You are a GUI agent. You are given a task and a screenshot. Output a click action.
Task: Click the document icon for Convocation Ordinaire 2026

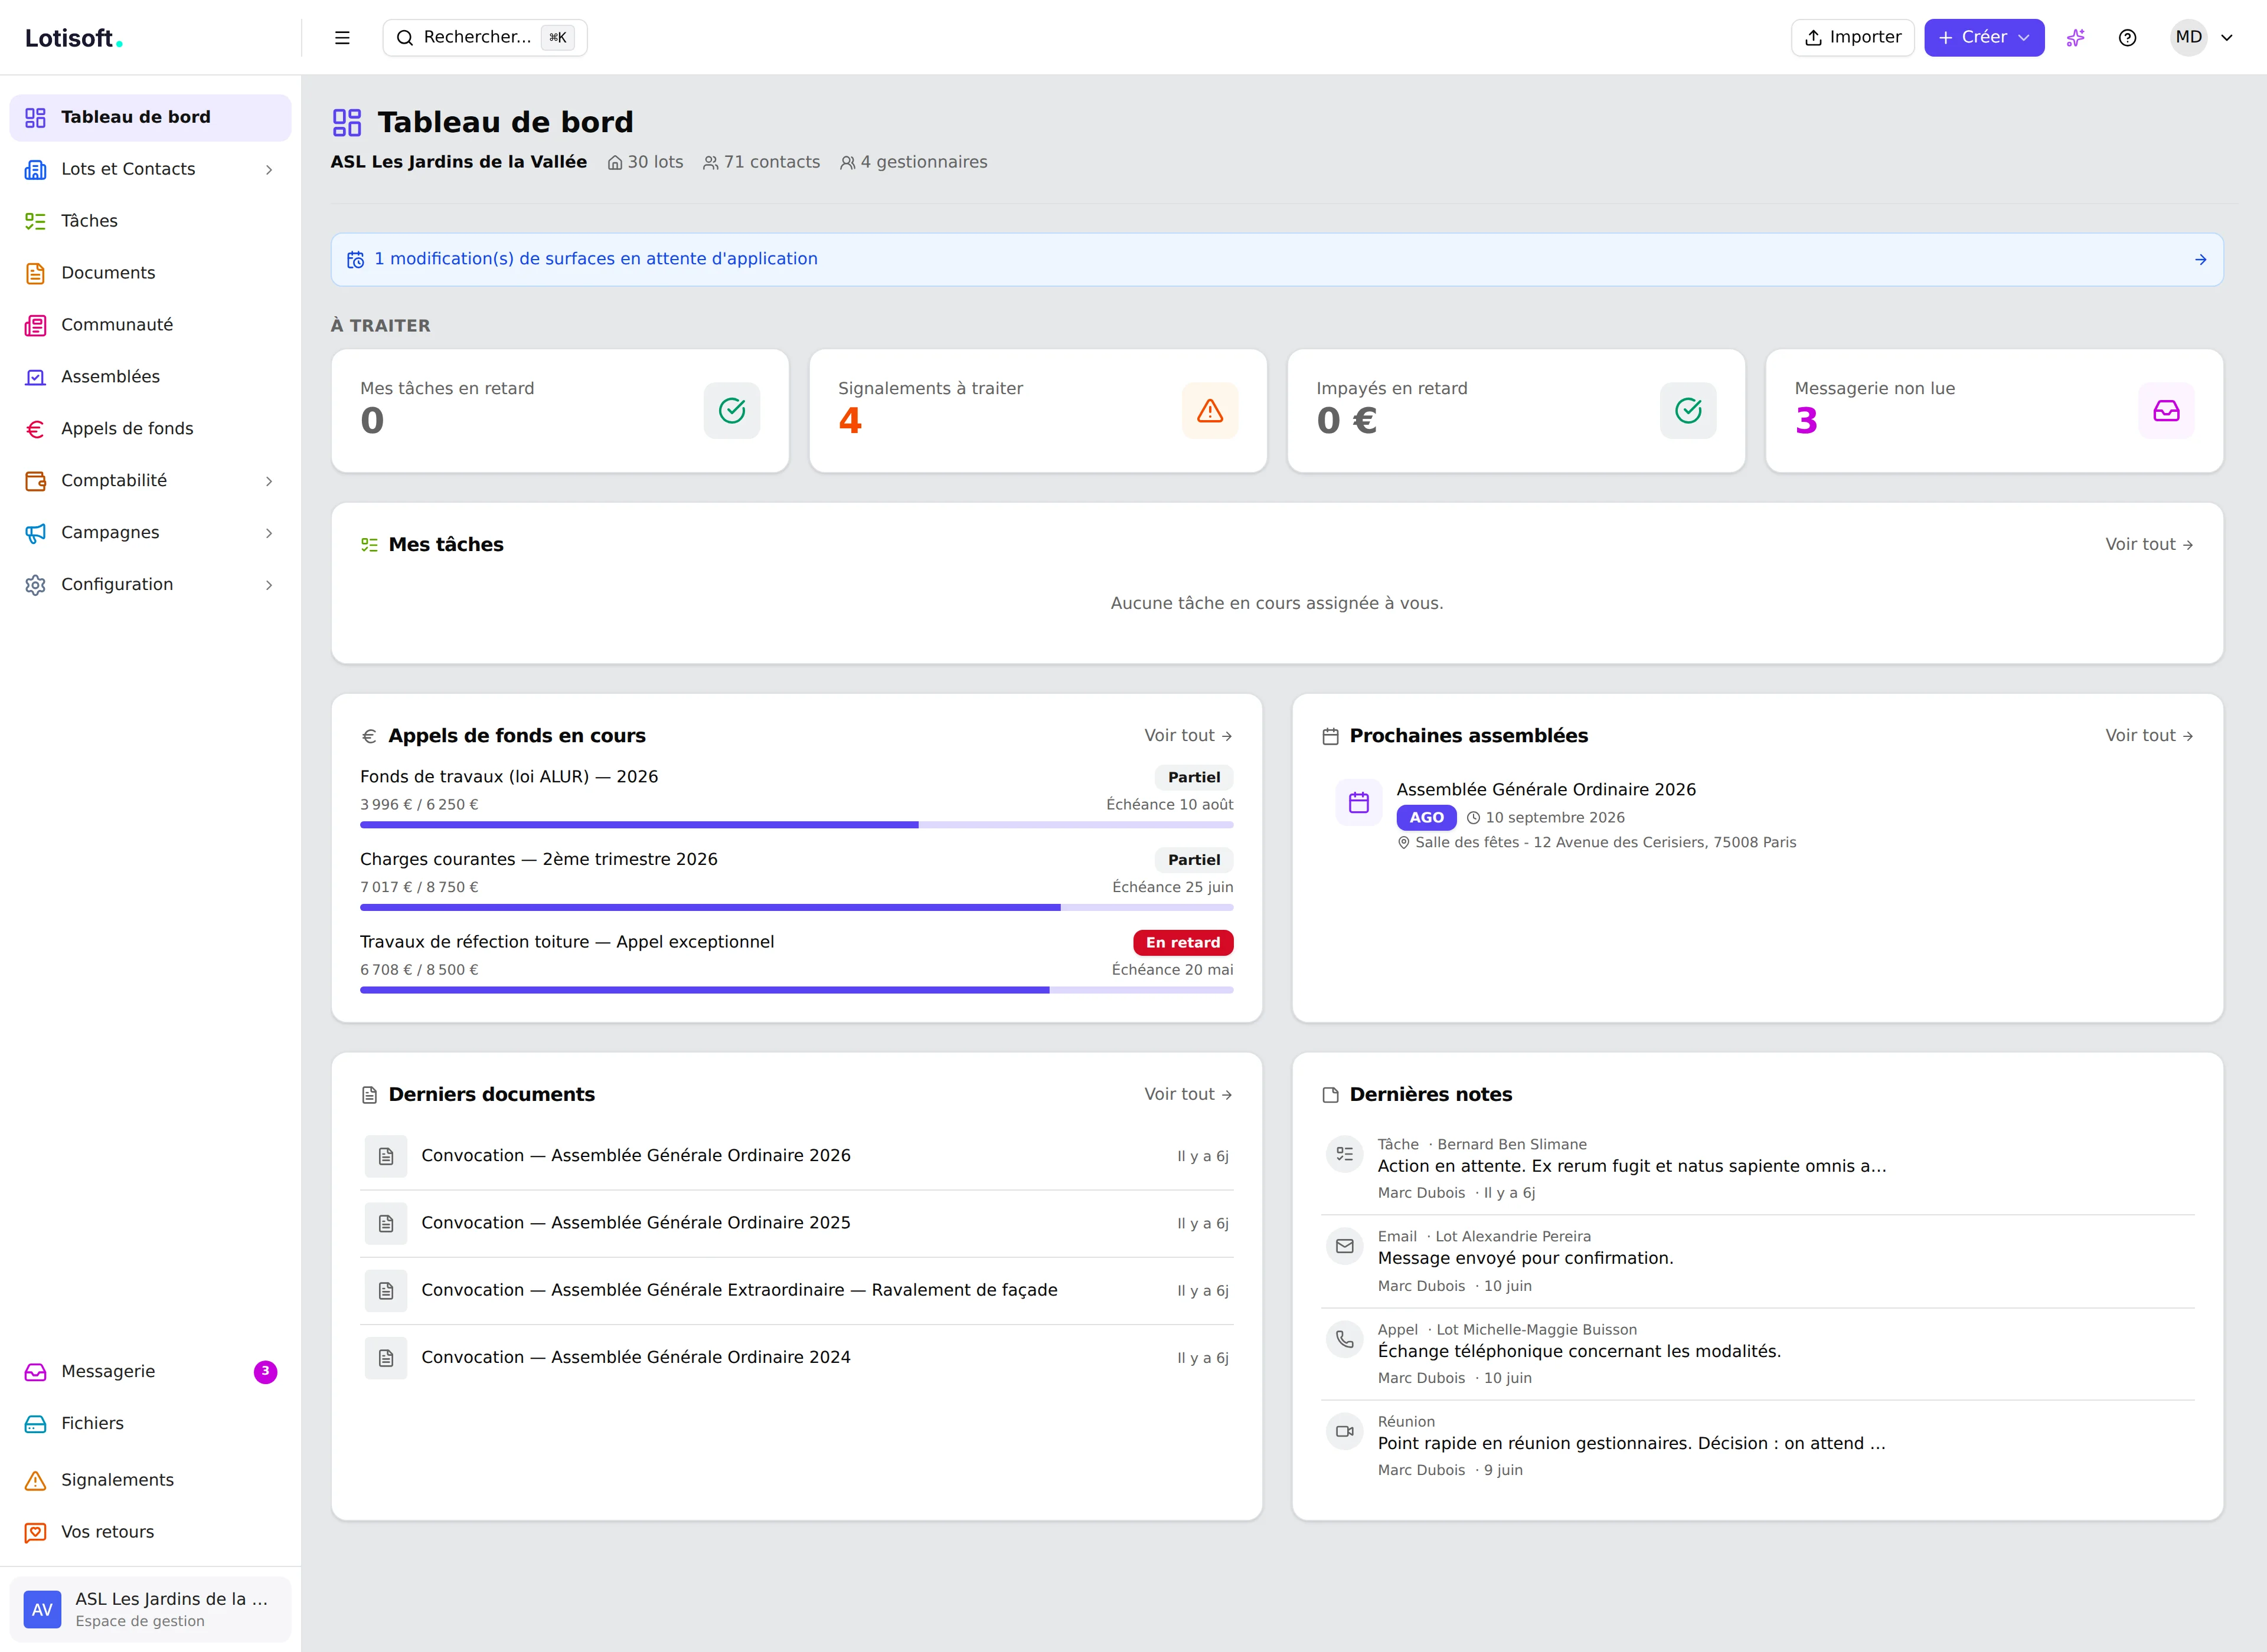click(x=386, y=1157)
